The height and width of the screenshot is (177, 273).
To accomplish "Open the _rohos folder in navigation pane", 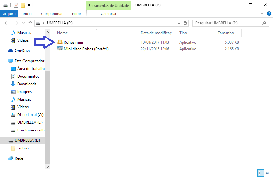I will pyautogui.click(x=20, y=148).
